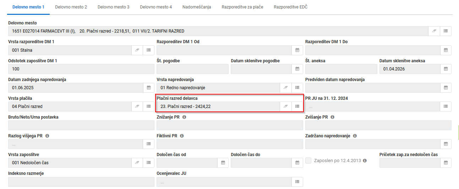Click eraser icon in Vrsta napredovanja field
This screenshot has width=459, height=189.
coord(285,88)
